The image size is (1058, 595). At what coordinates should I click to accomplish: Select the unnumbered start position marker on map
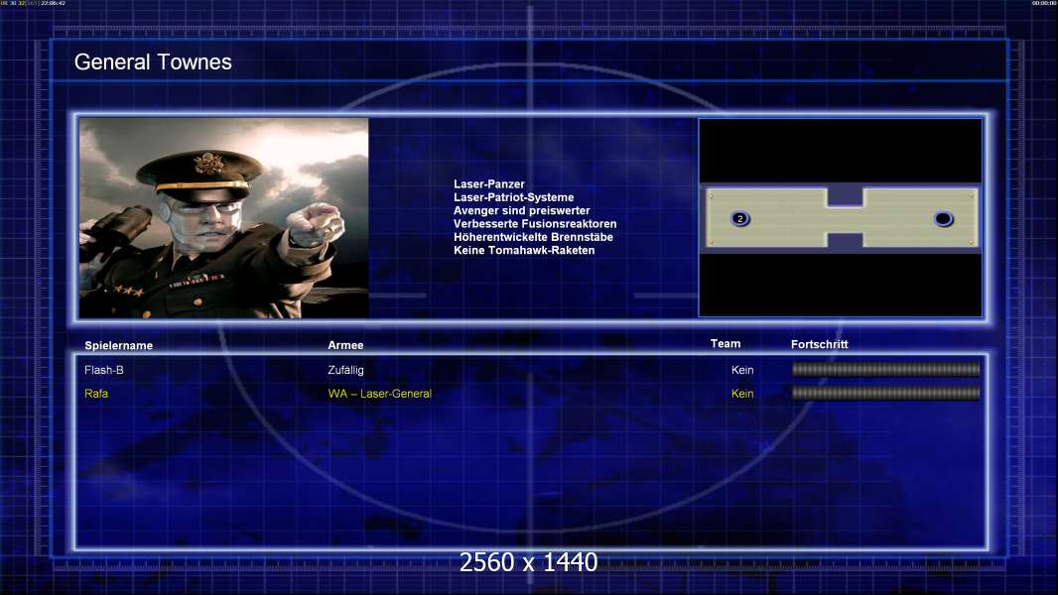click(x=943, y=218)
